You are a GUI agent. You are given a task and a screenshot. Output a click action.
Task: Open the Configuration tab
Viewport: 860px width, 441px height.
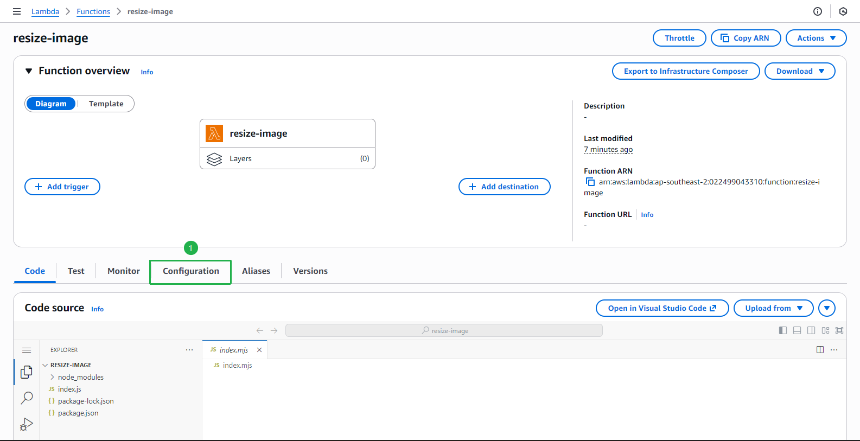click(x=191, y=271)
